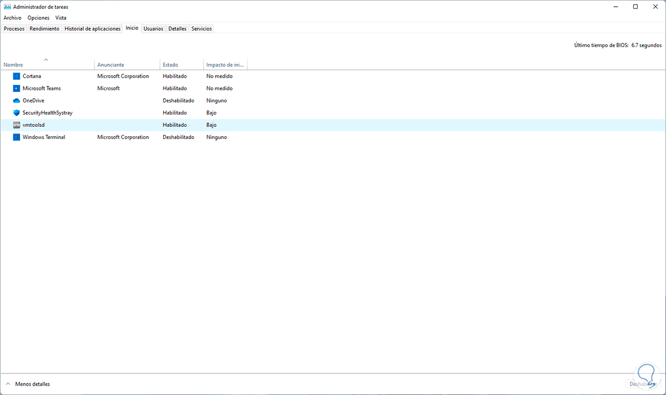Viewport: 666px width, 395px height.
Task: Click Cortana's Habilitado status
Action: (175, 76)
